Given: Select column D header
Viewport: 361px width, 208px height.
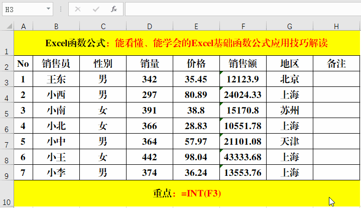Looking at the screenshot, I should (150, 26).
